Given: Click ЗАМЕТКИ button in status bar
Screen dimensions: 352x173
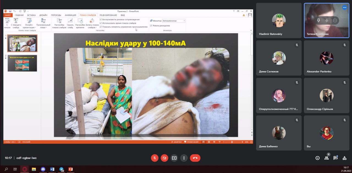Looking at the screenshot, I should click(x=177, y=142).
